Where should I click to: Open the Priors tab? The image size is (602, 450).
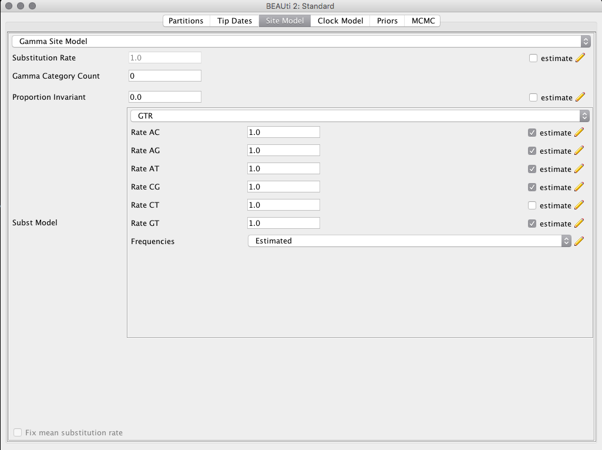(387, 21)
